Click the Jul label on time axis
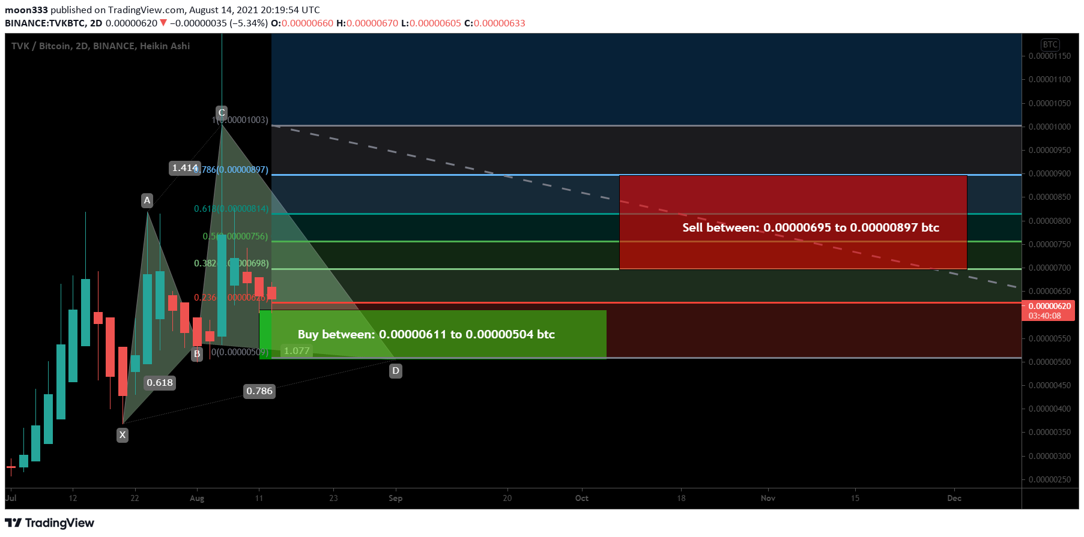1084x537 pixels. coord(11,498)
